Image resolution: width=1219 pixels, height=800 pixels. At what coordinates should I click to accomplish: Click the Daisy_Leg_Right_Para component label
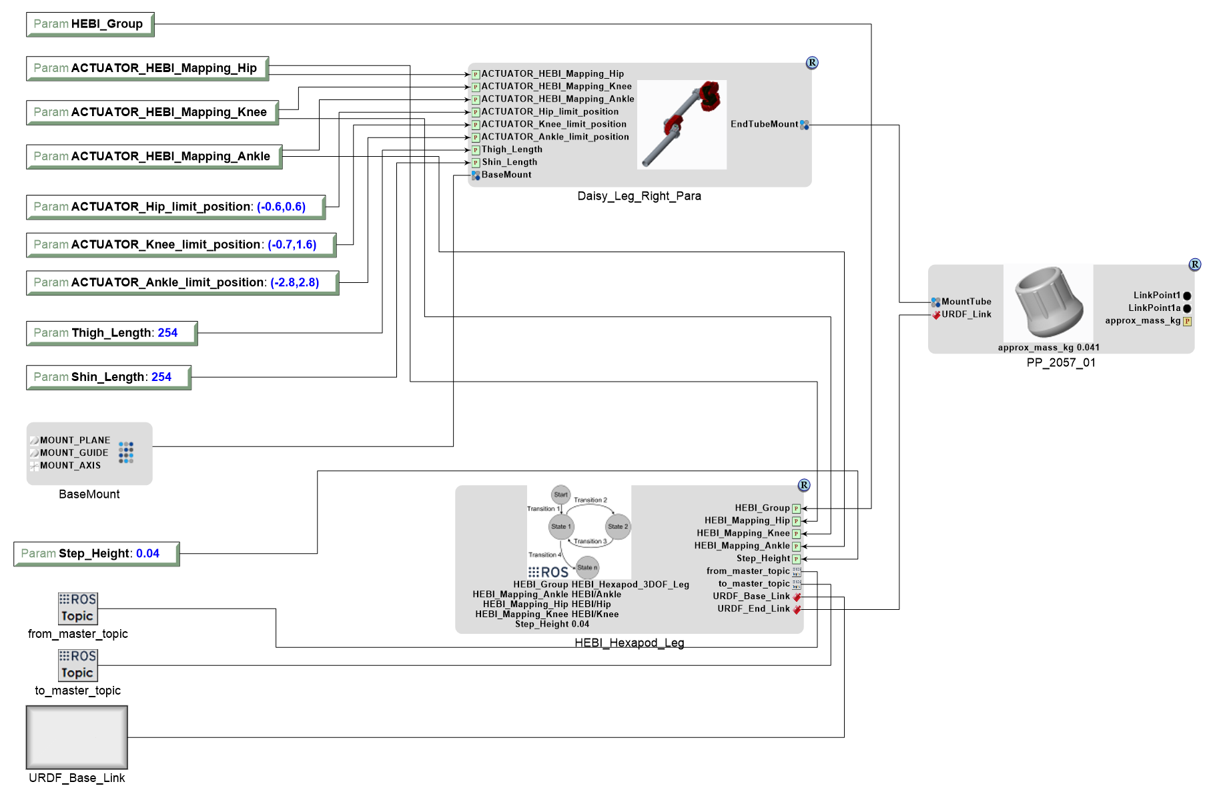(639, 196)
